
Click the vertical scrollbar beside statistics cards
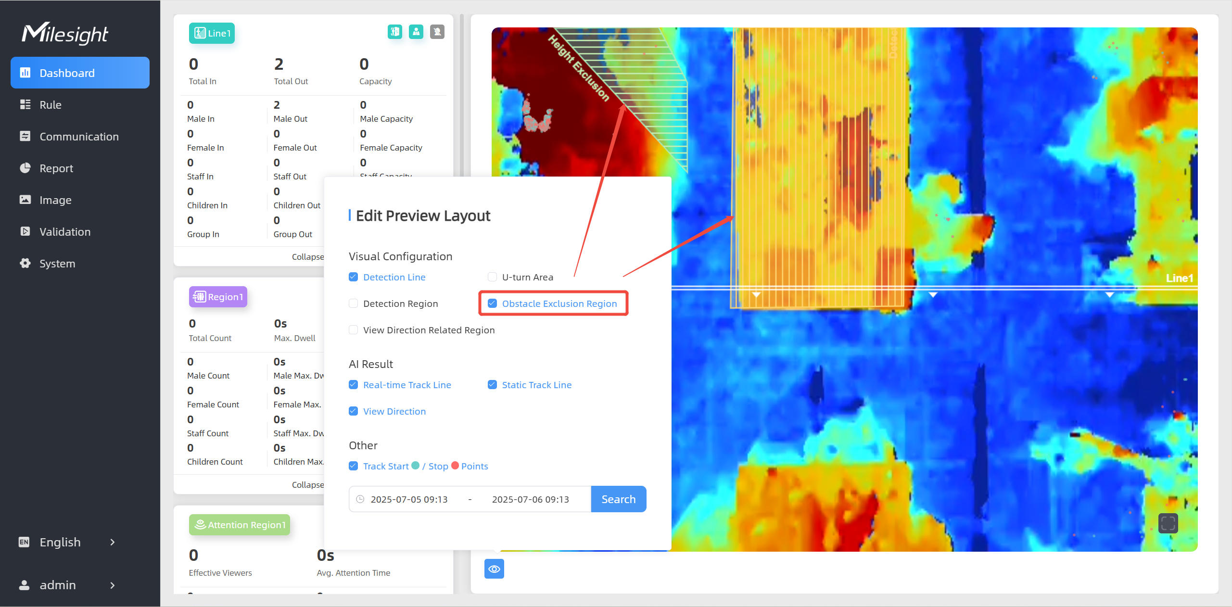[x=461, y=96]
